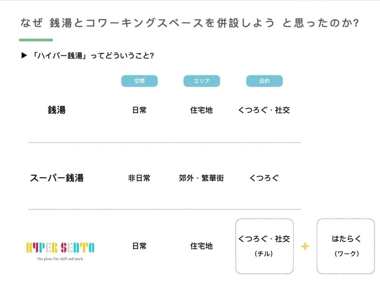Screen dimensions: 380x288
Task: Click the black triangle bullet marker
Action: [24, 55]
